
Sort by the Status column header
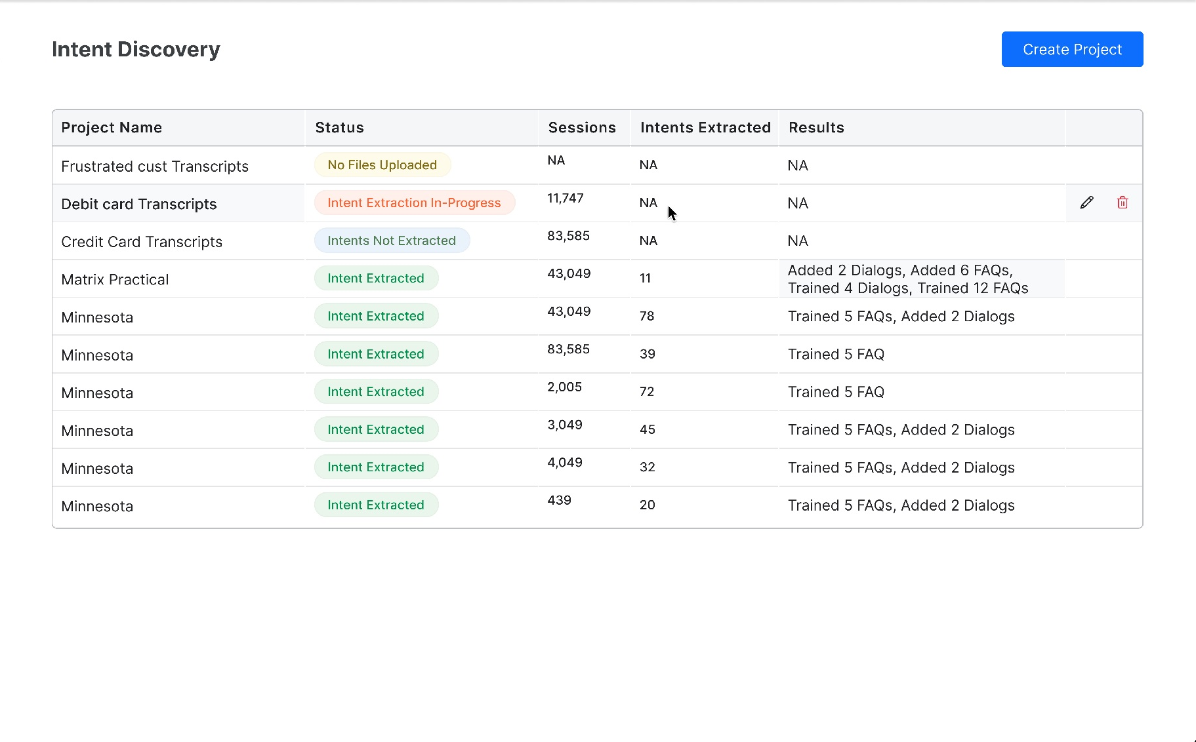point(339,128)
